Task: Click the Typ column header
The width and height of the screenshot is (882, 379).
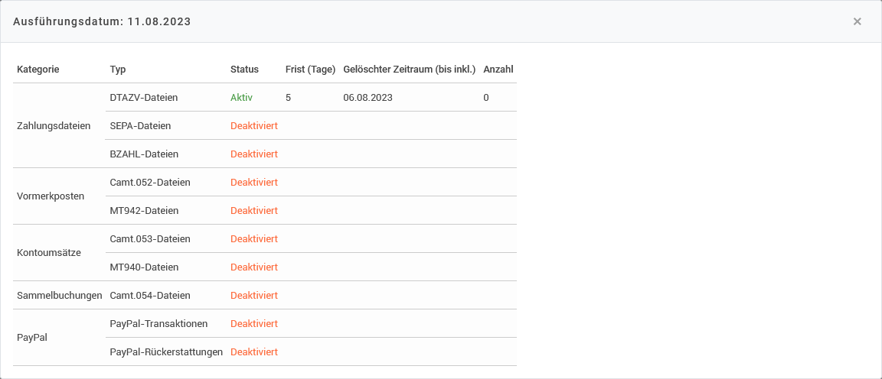Action: pos(118,70)
